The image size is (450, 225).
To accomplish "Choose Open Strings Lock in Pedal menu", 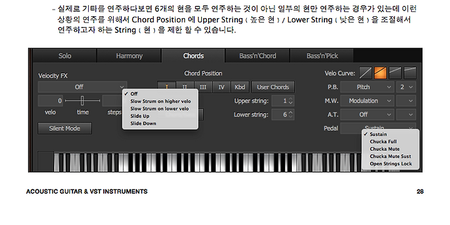I will [391, 164].
